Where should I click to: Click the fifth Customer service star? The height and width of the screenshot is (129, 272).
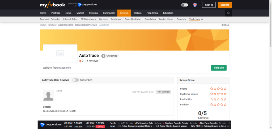pyautogui.click(x=225, y=94)
